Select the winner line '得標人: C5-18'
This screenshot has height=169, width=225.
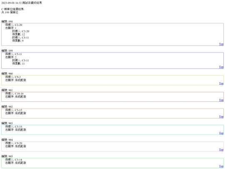(x=14, y=126)
